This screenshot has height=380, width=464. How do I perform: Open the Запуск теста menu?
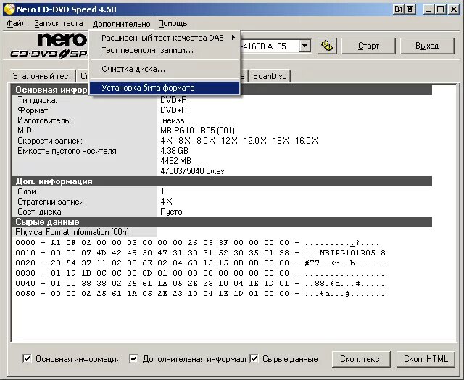coord(59,23)
